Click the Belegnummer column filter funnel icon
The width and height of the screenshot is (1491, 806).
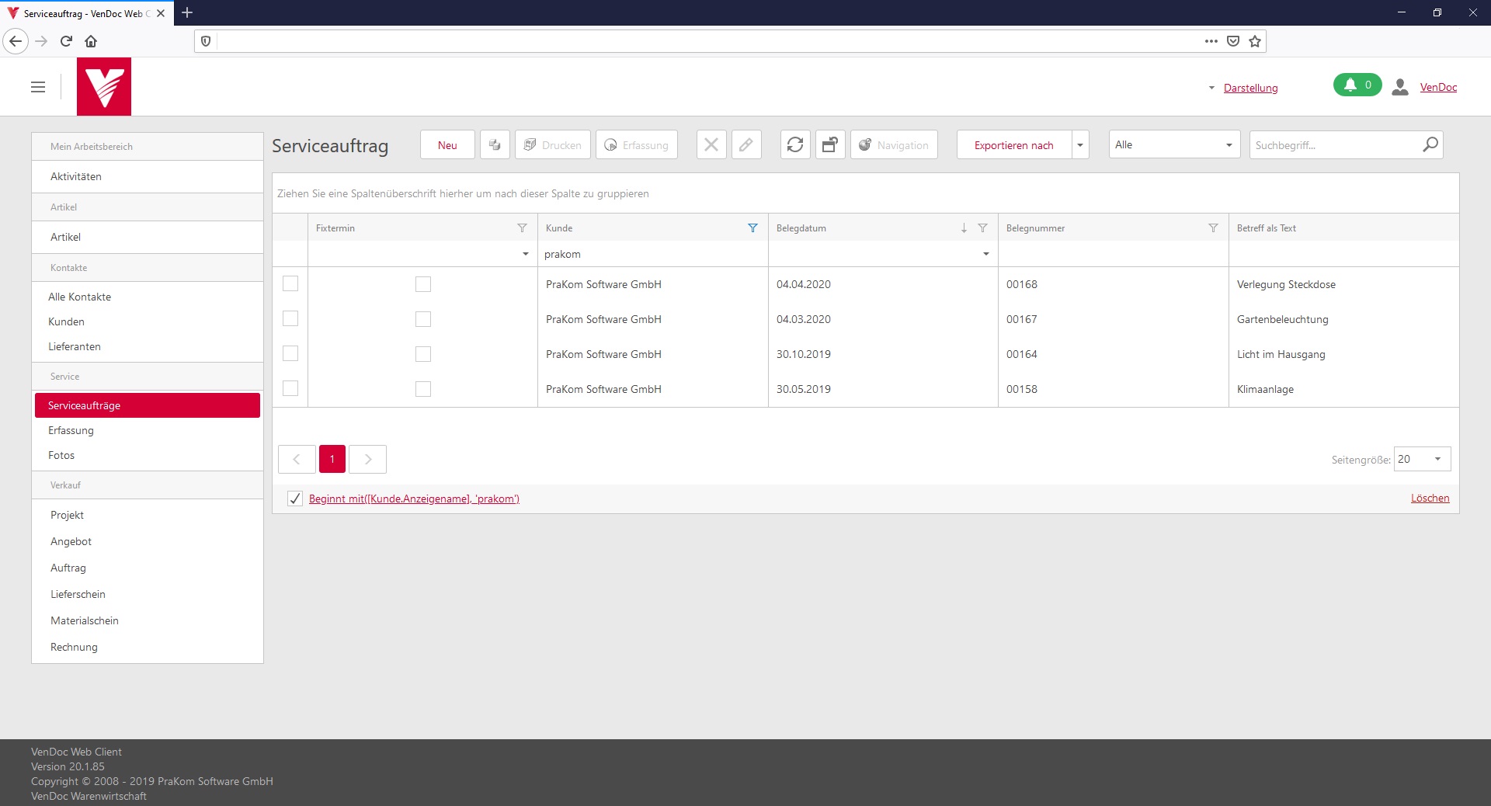1213,228
